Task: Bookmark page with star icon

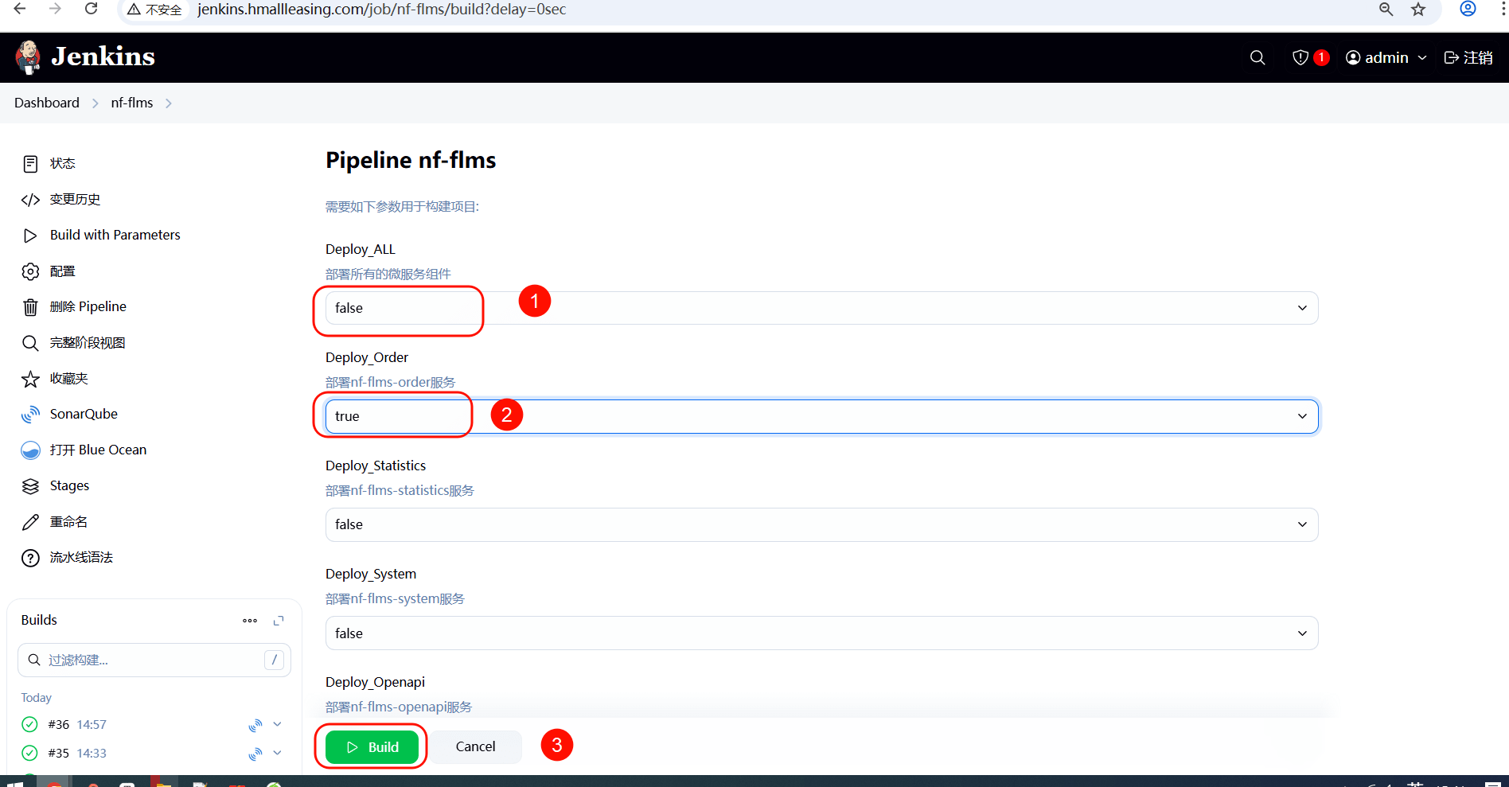Action: tap(1418, 10)
